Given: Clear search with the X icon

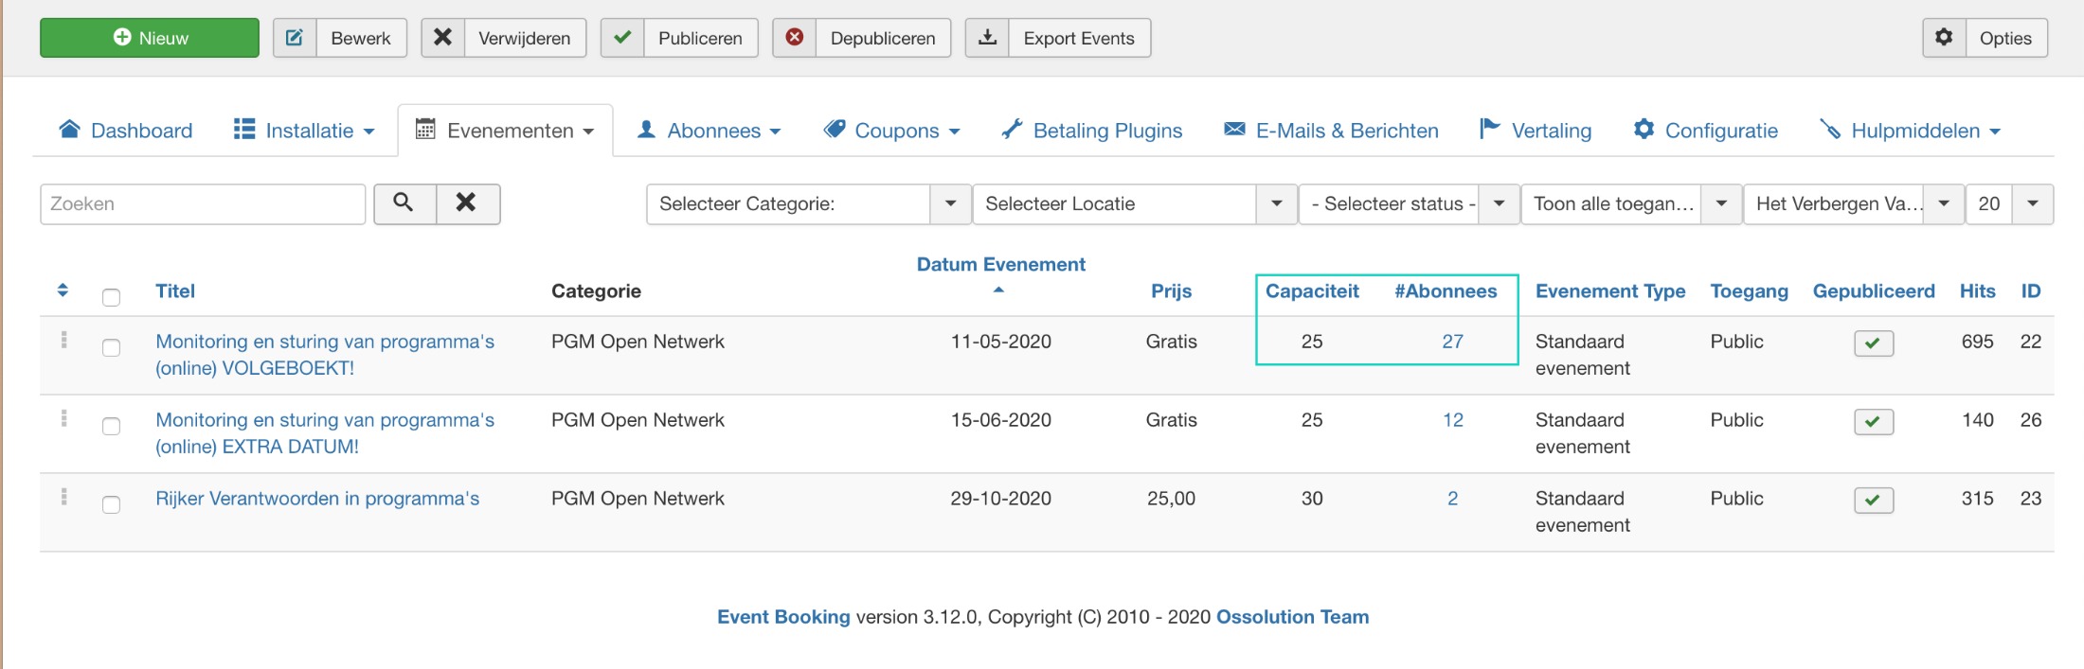Looking at the screenshot, I should coord(467,203).
